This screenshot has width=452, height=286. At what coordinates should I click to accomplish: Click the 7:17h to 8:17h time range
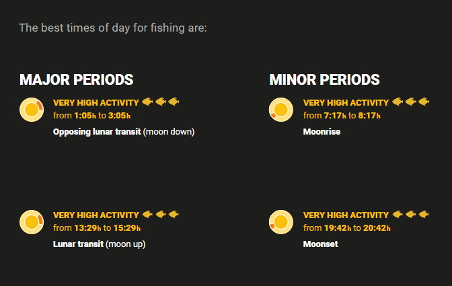[x=342, y=115]
